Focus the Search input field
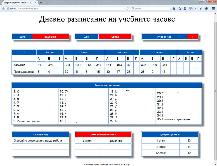The height and width of the screenshot is (166, 217). tap(151, 9)
